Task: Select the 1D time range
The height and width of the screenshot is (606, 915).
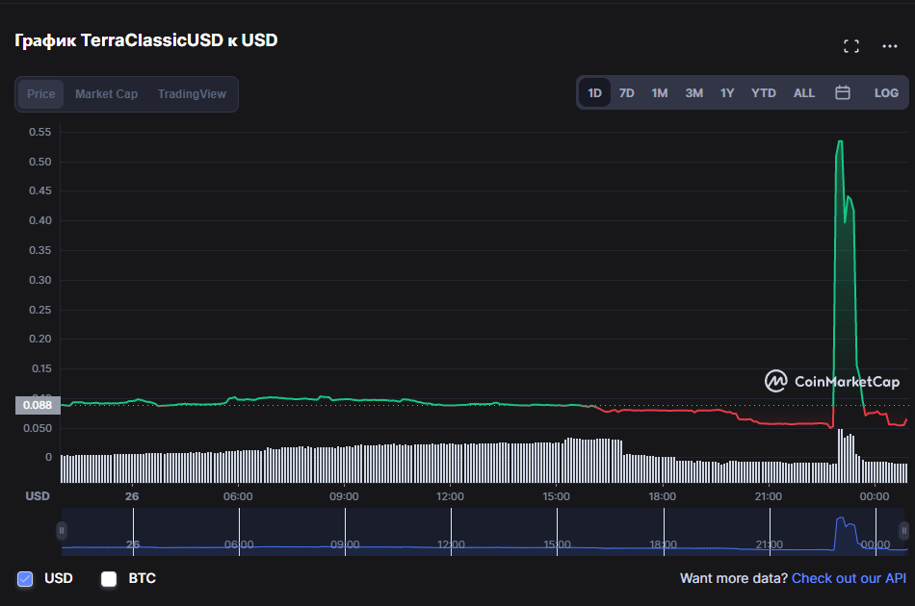Action: pos(594,93)
